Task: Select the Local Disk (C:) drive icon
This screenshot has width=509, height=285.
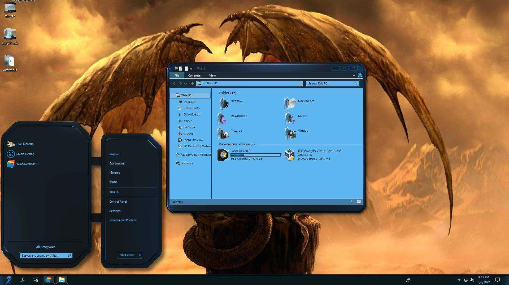Action: pos(223,155)
